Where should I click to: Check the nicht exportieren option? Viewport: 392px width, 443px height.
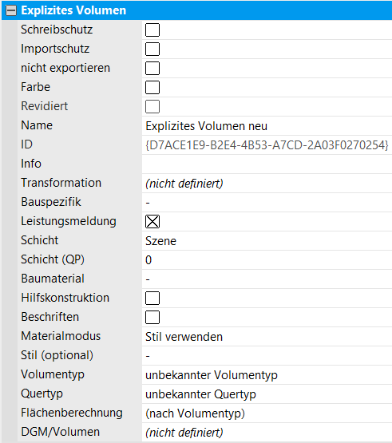(152, 69)
